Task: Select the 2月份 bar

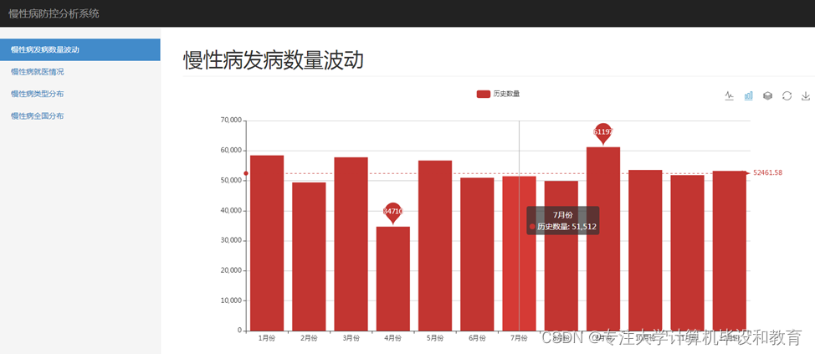Action: point(309,256)
